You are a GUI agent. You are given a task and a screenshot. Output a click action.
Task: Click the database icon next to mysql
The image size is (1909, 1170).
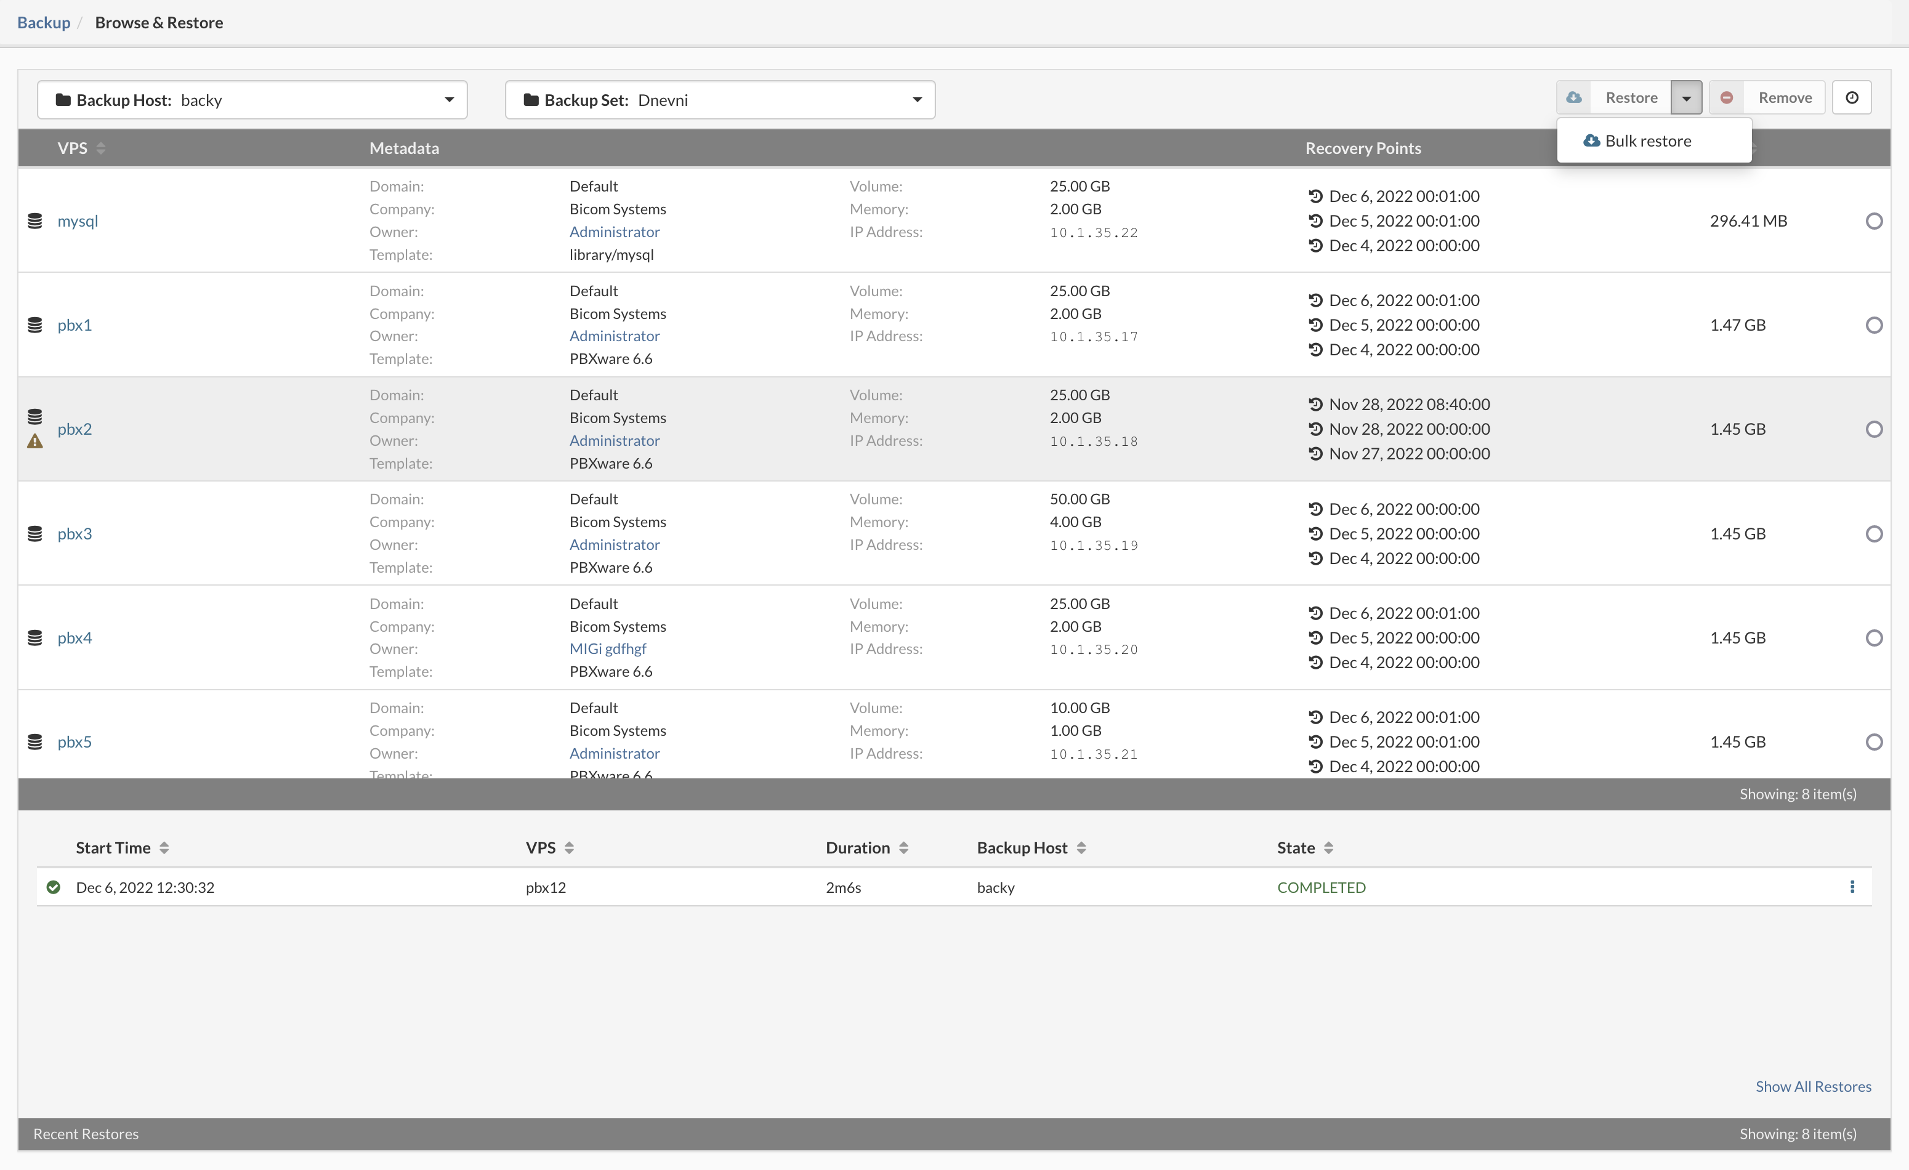tap(35, 221)
